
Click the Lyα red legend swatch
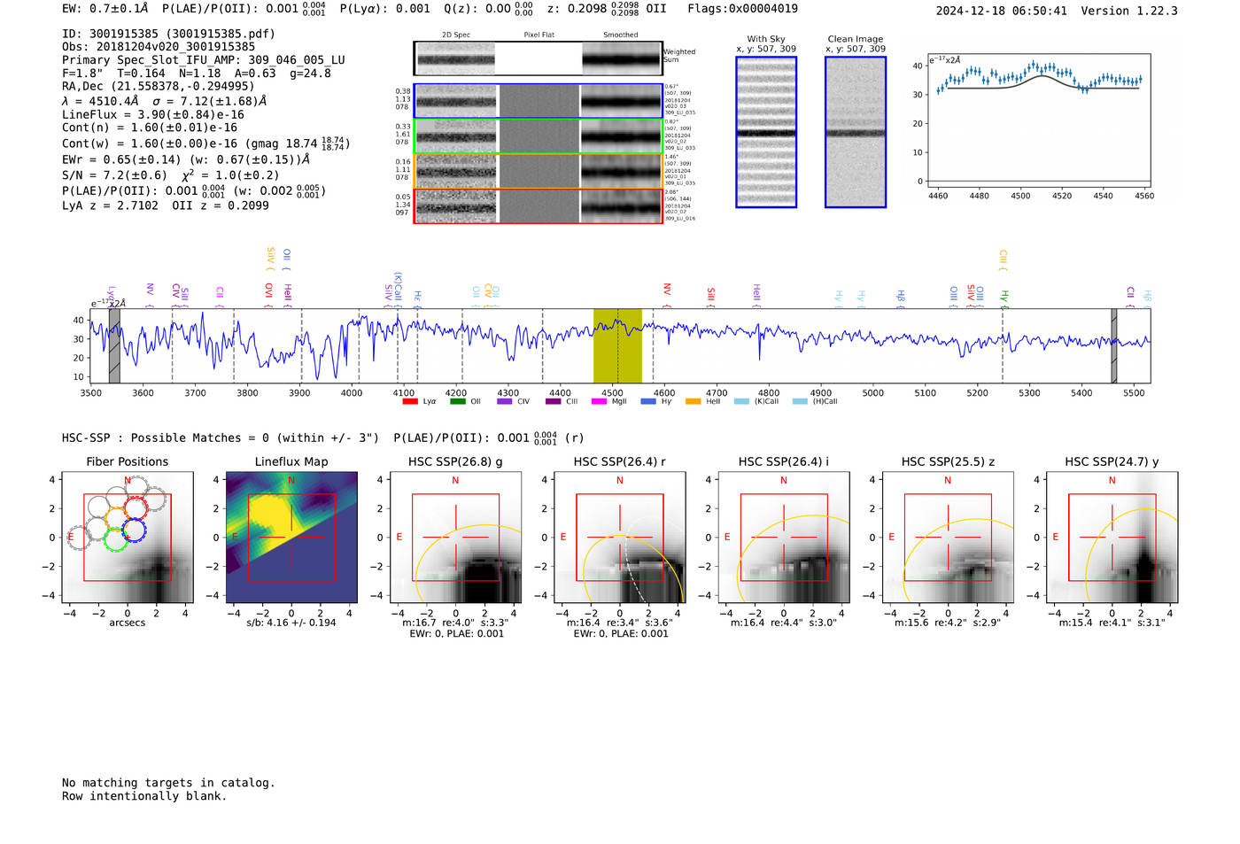click(x=410, y=401)
